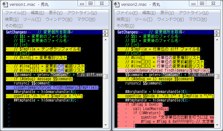Image resolution: width=223 pixels, height=131 pixels.
Task: Open マクロ(M) menu in version1.mac
Action: pos(86,19)
